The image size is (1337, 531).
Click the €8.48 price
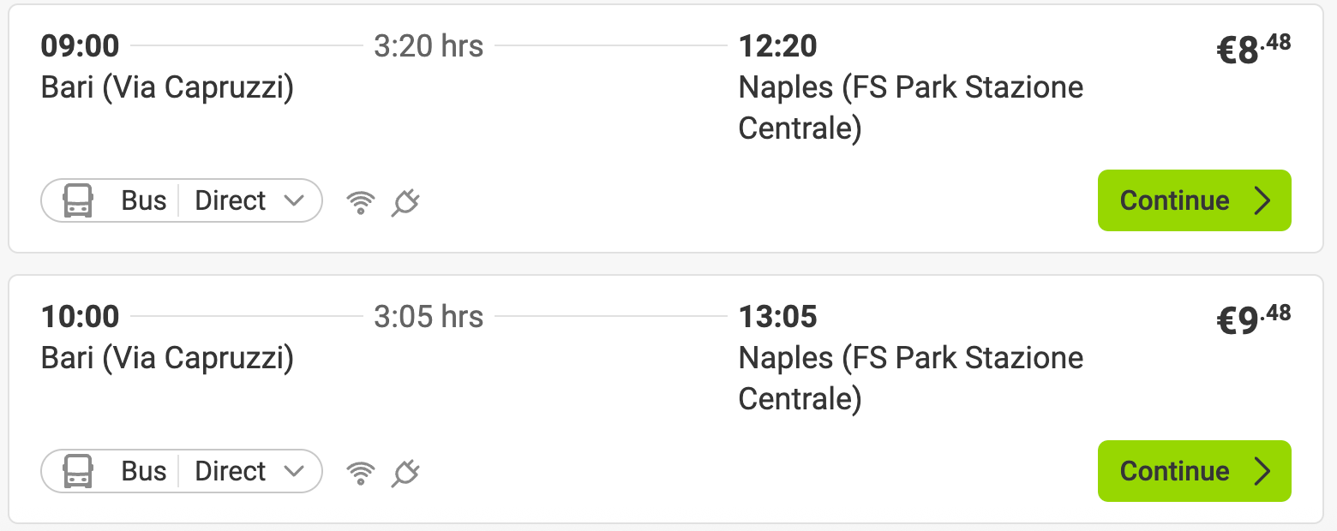click(1254, 50)
